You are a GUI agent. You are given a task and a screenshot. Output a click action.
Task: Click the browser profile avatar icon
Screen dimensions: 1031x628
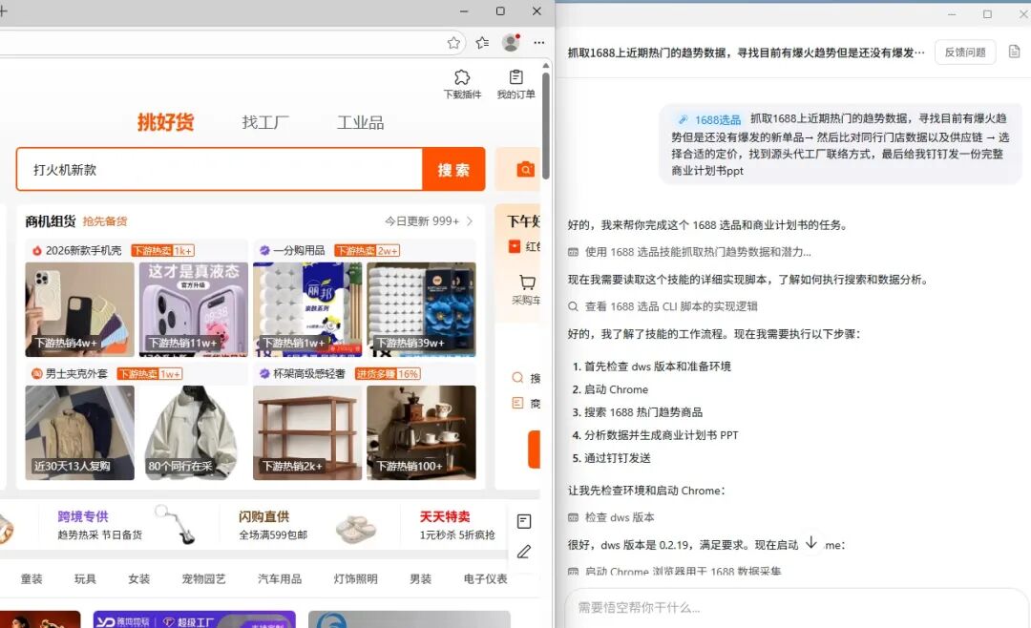pyautogui.click(x=510, y=44)
